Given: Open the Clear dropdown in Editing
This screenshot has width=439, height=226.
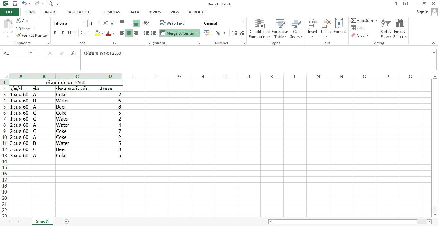Looking at the screenshot, I should point(360,36).
